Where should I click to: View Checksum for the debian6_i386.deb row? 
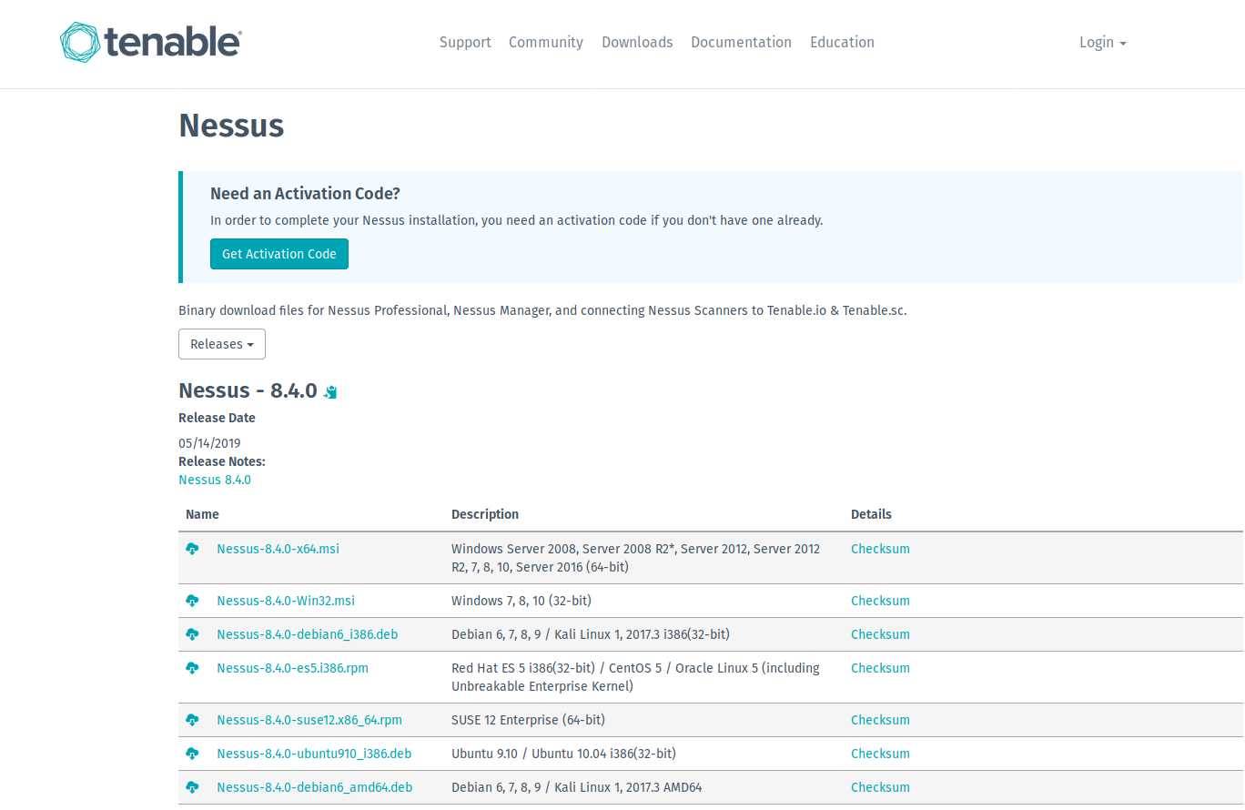pyautogui.click(x=880, y=634)
